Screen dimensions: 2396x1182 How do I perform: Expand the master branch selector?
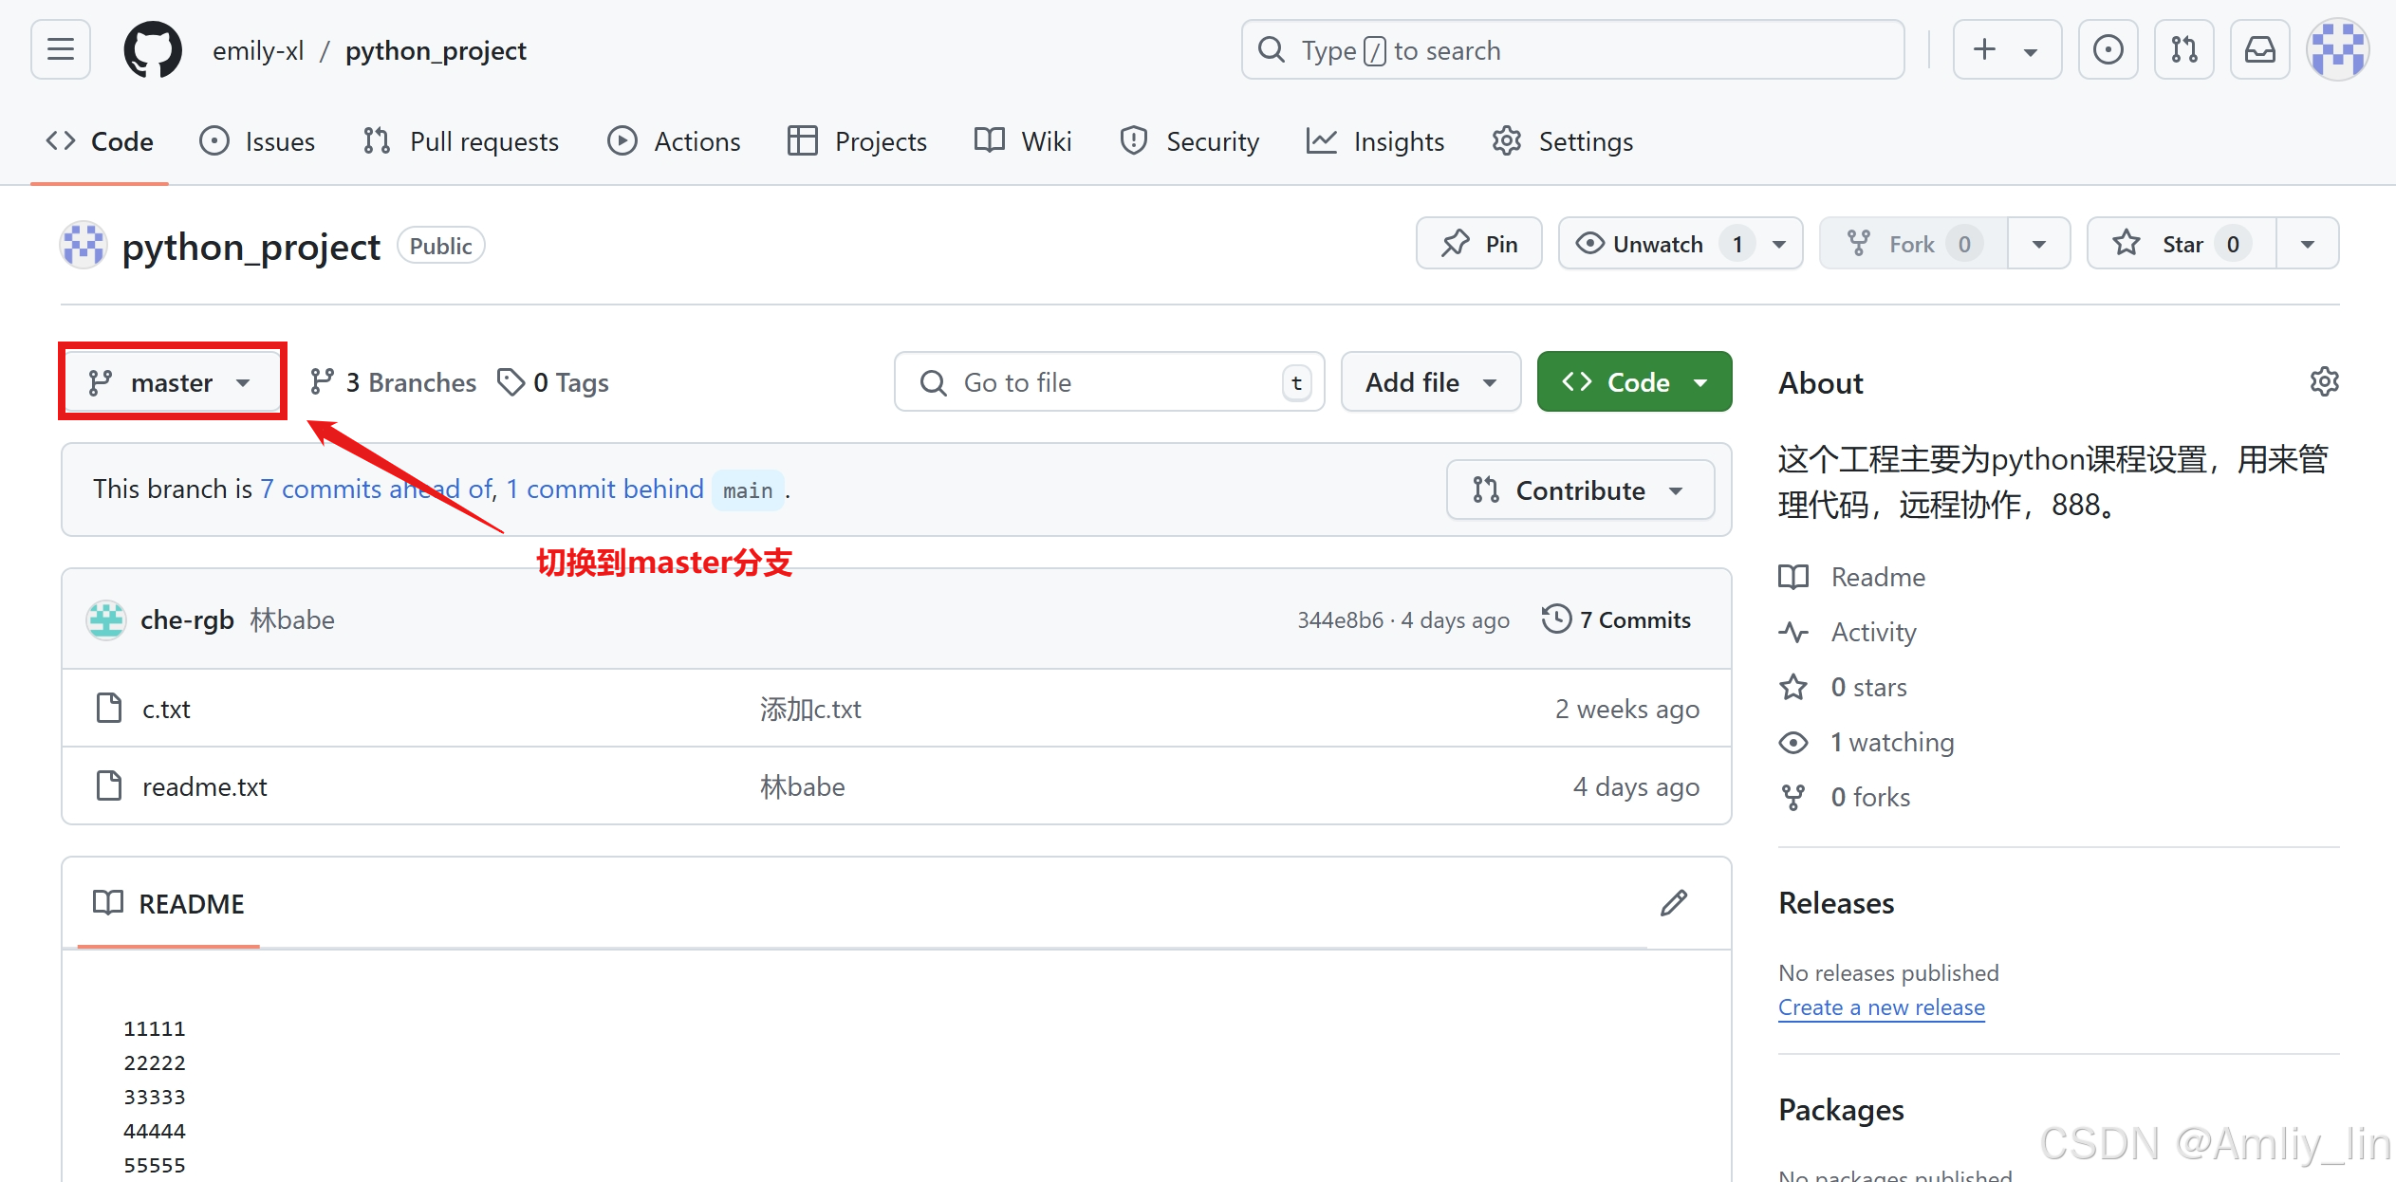pyautogui.click(x=172, y=382)
